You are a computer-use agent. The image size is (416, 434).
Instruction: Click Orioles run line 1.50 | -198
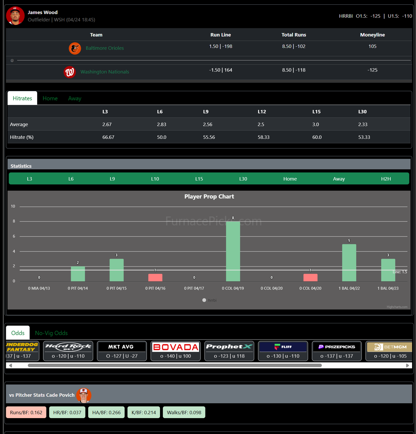pos(221,46)
